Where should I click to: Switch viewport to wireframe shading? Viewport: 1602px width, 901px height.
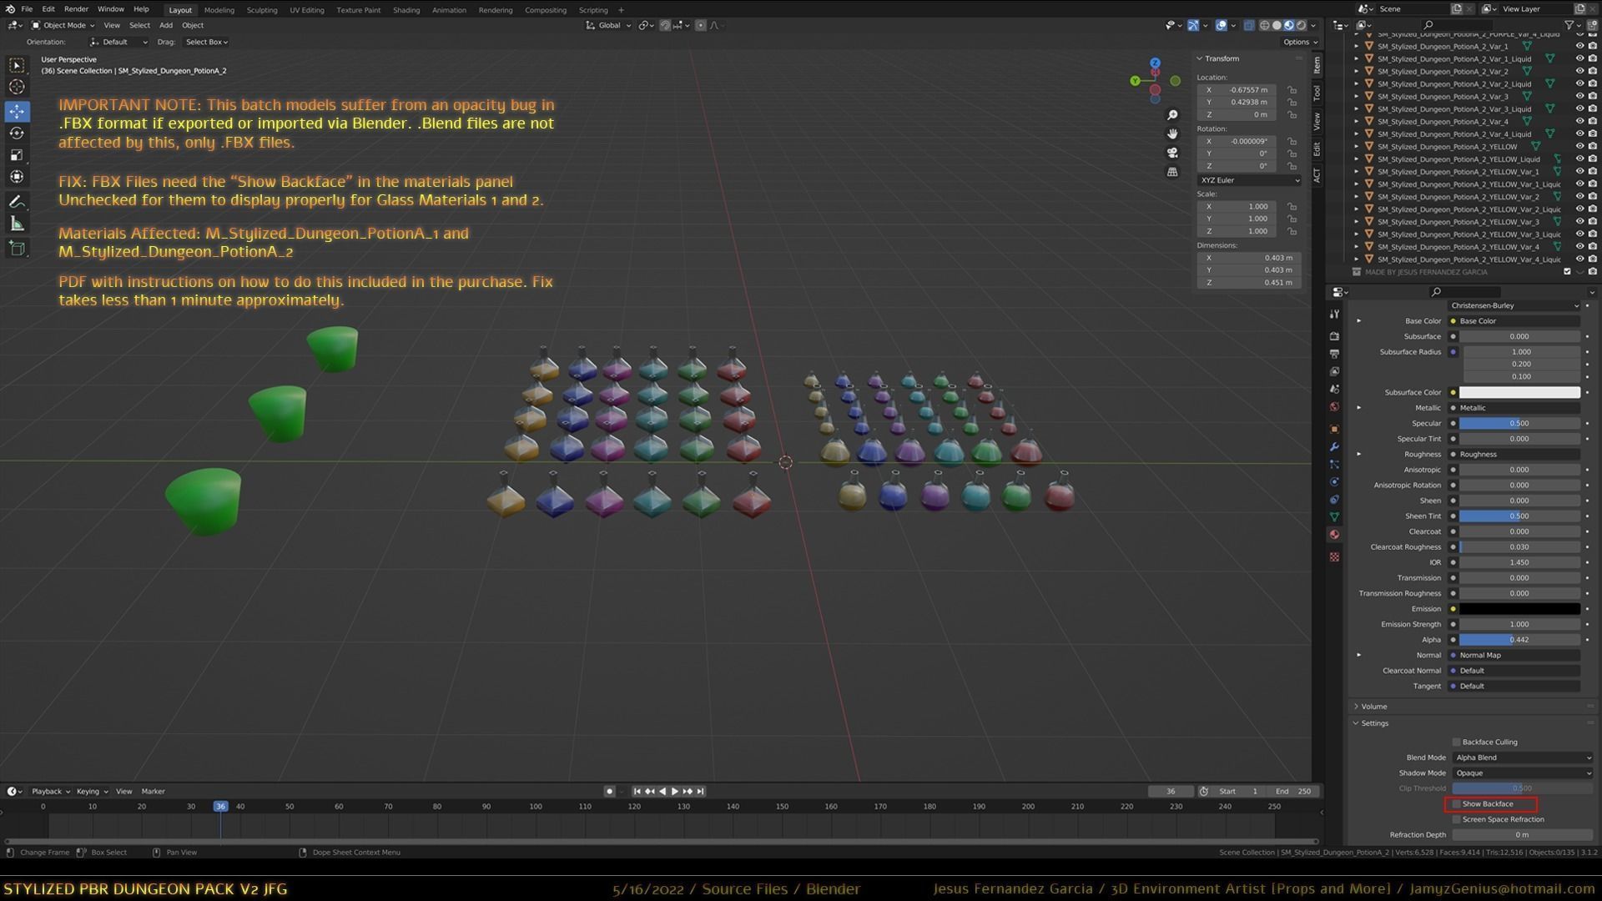[x=1264, y=25]
